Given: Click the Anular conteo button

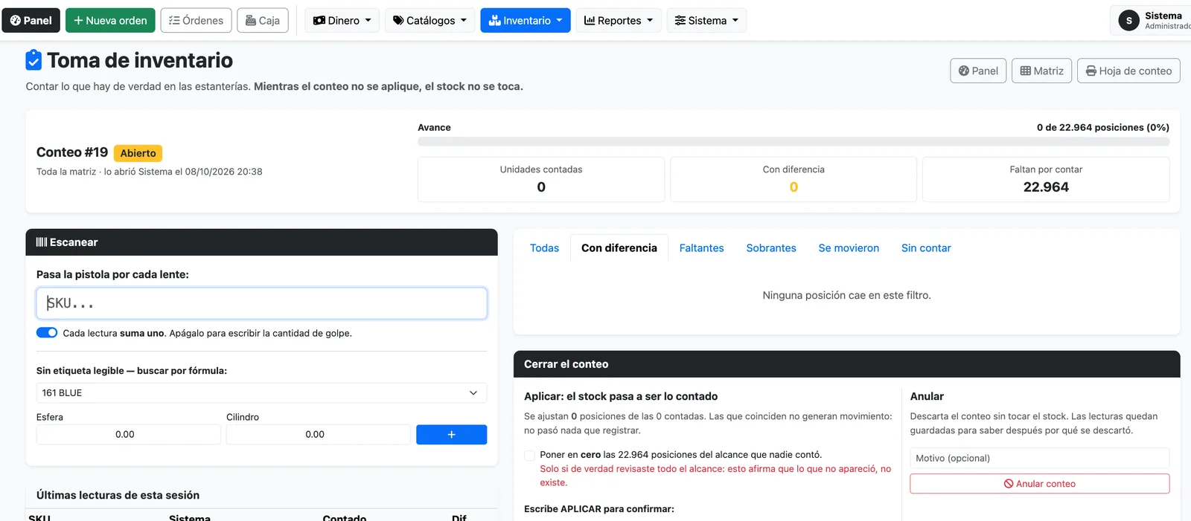Looking at the screenshot, I should 1039,484.
